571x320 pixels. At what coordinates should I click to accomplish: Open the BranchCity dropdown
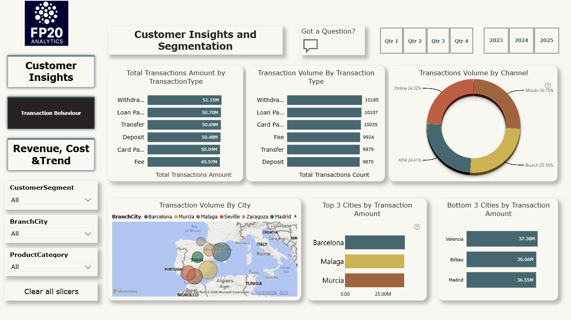tap(51, 233)
